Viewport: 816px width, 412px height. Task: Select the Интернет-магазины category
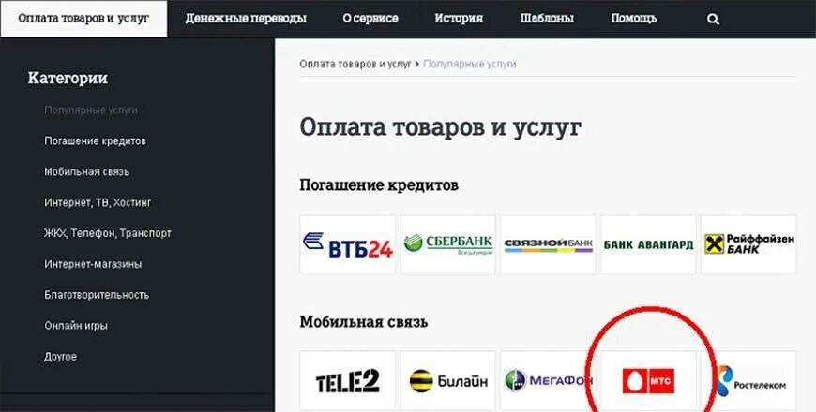point(93,264)
